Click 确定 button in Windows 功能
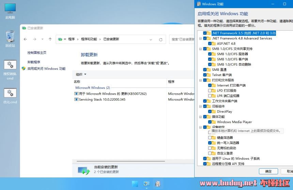Screen dimensions: 293x190 pos(268,171)
